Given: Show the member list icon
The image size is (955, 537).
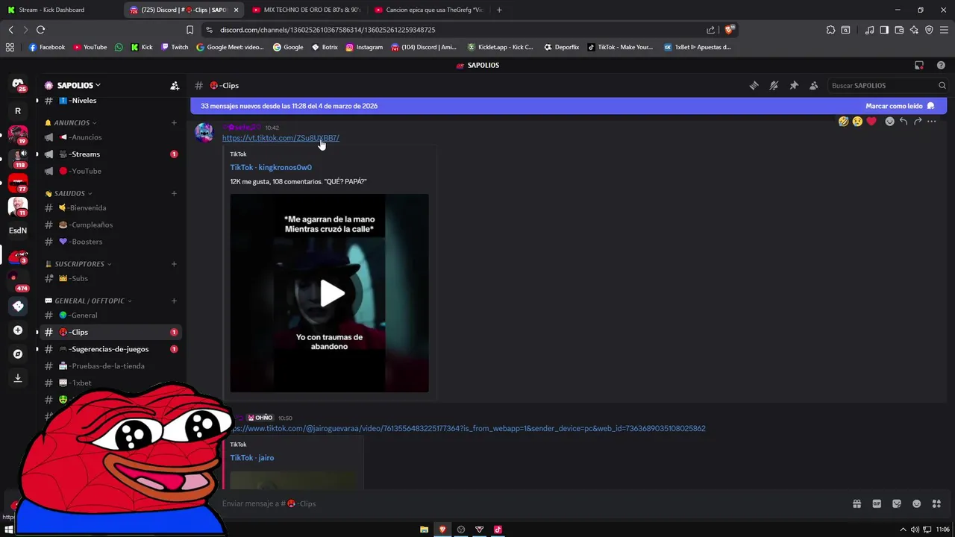Looking at the screenshot, I should (x=813, y=86).
